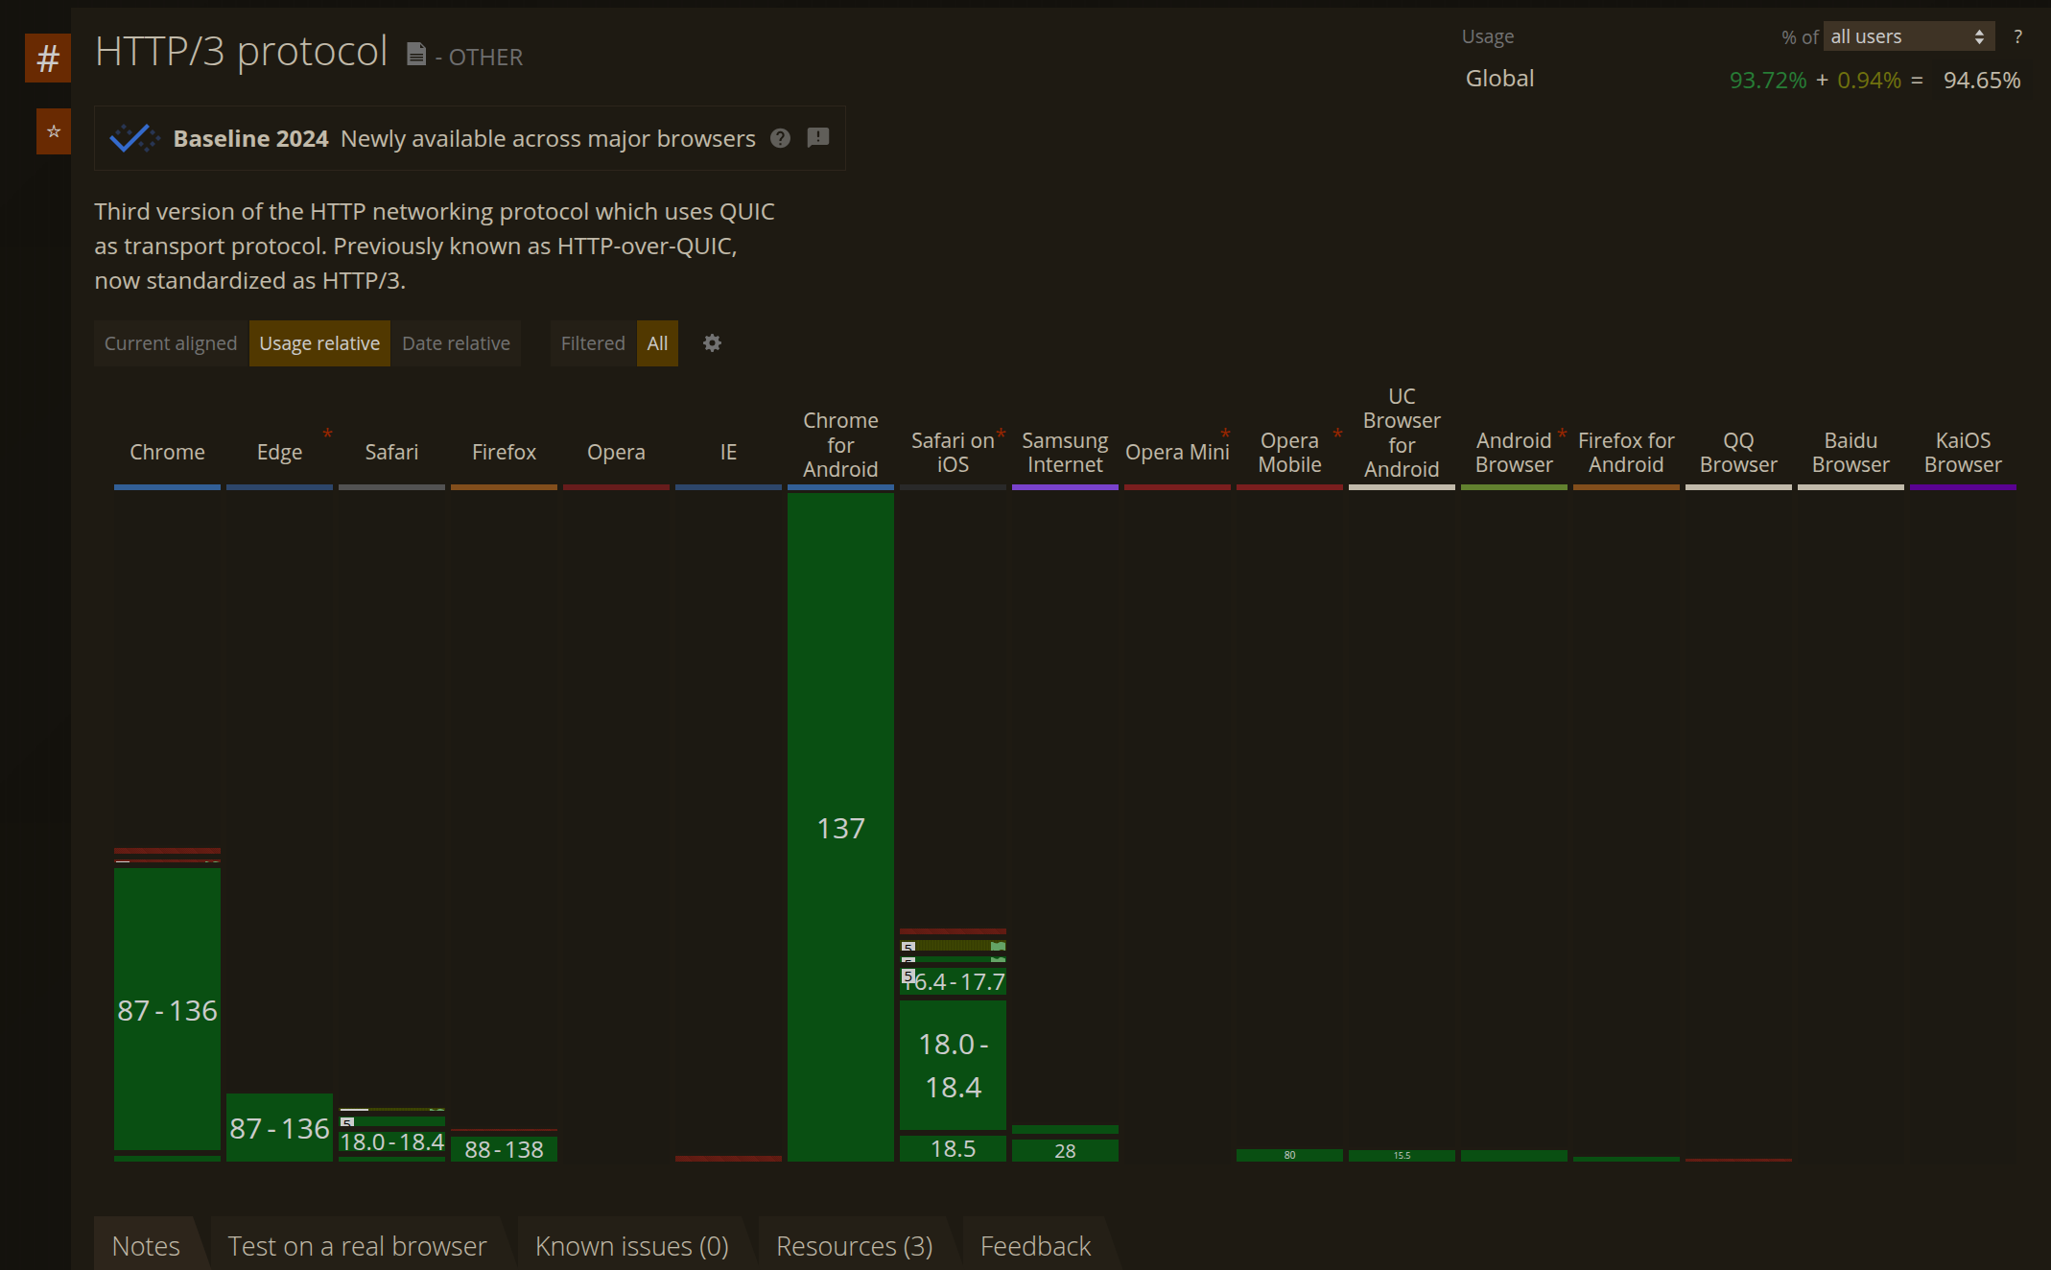
Task: Open the settings gear icon
Action: click(712, 343)
